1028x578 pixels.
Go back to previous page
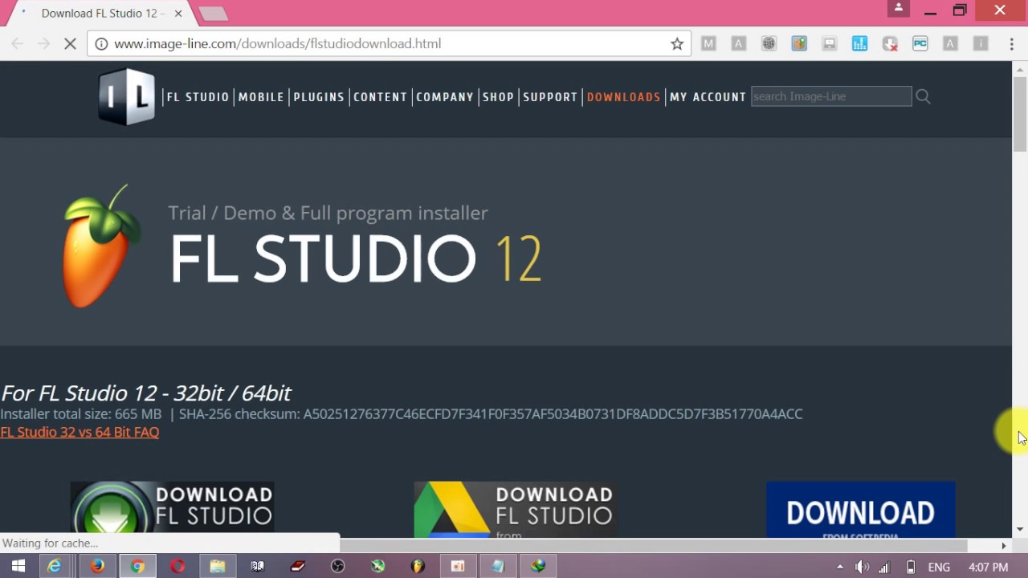tap(18, 44)
